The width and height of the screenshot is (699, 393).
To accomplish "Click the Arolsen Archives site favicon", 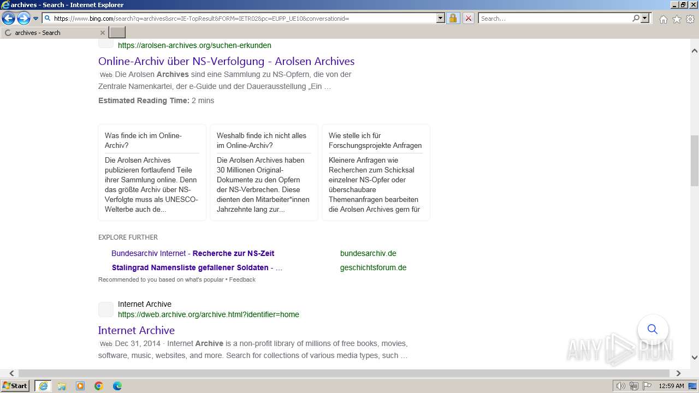I will tap(106, 43).
